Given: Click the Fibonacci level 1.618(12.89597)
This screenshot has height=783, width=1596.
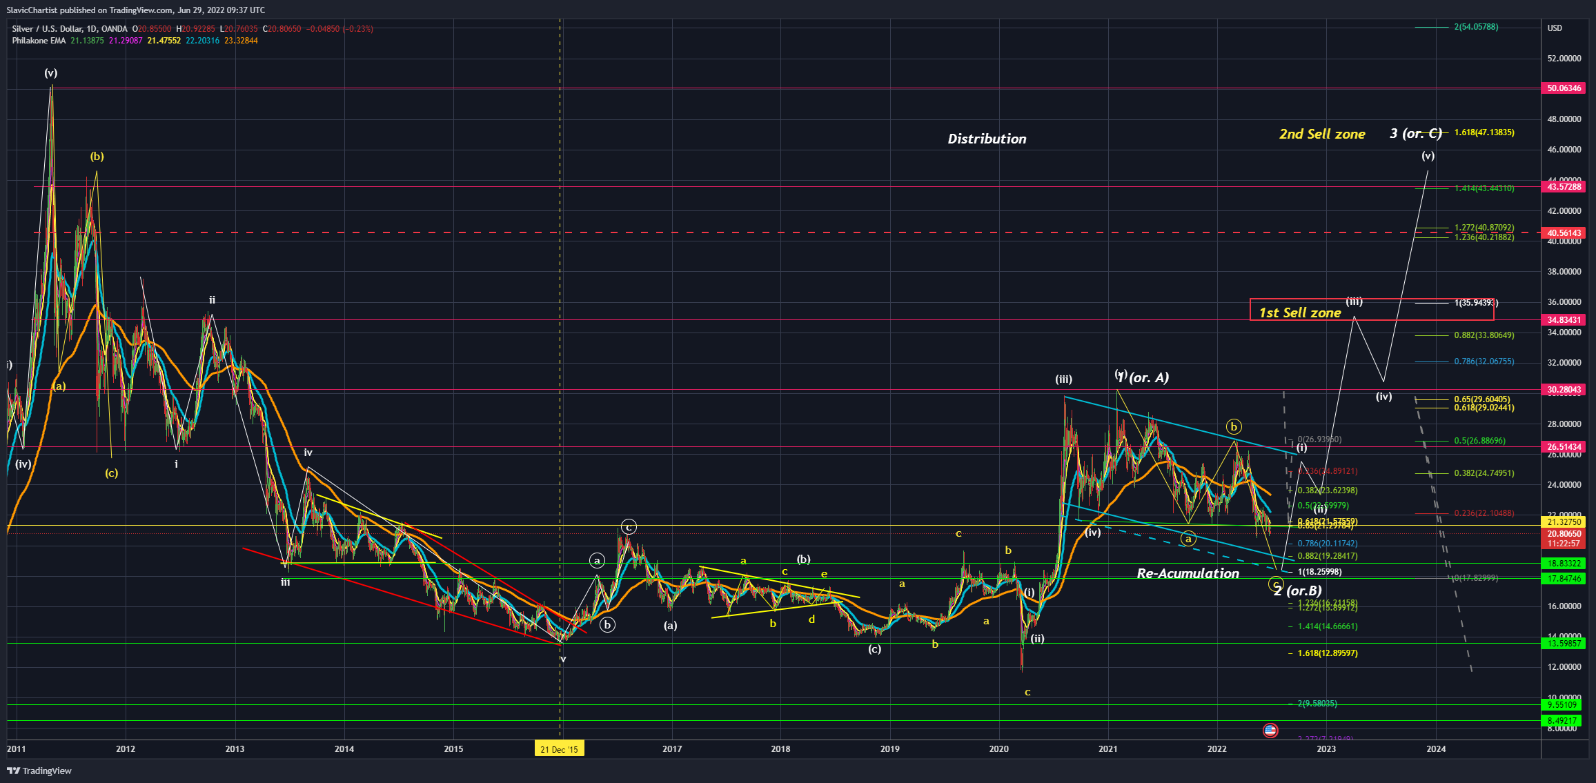Looking at the screenshot, I should 1328,653.
